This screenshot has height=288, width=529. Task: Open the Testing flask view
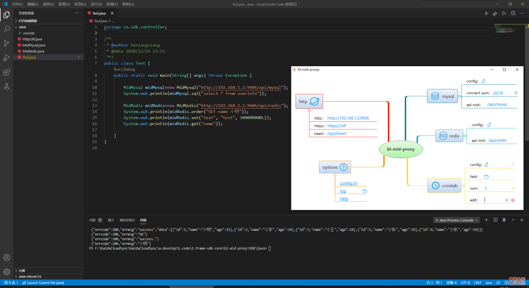7,86
